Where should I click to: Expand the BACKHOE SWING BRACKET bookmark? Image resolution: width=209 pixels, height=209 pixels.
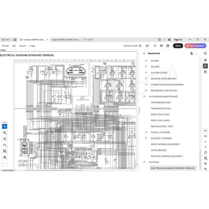coord(146,79)
